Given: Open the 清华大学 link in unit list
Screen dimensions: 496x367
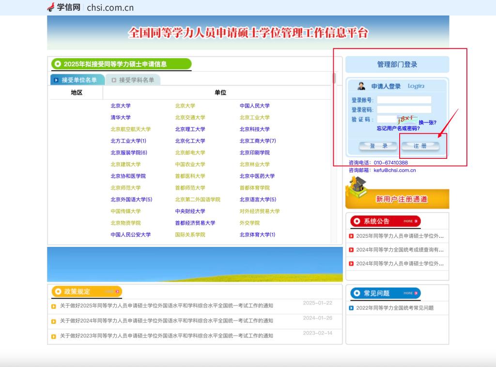Looking at the screenshot, I should pos(121,118).
